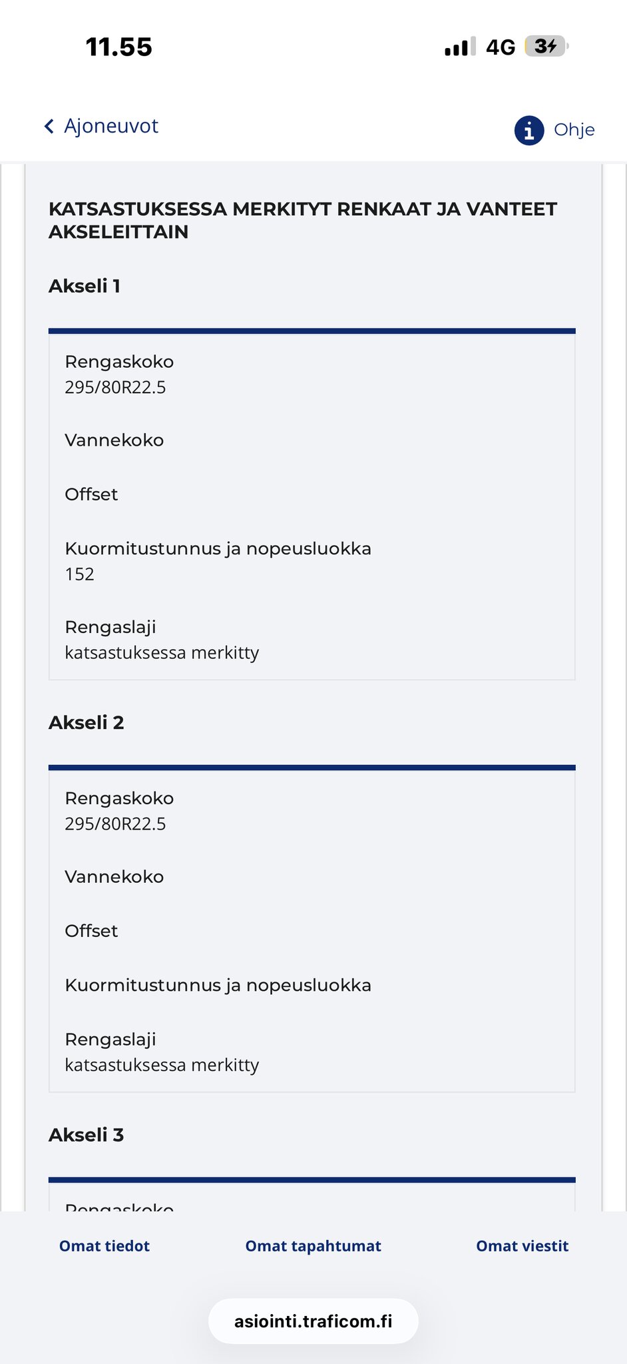Screen dimensions: 627x1364
Task: Open the blue info circle icon
Action: coord(529,130)
